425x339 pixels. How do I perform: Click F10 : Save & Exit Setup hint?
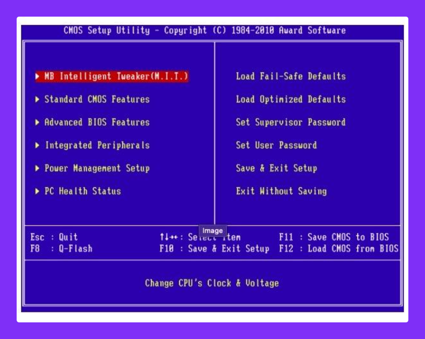(214, 248)
